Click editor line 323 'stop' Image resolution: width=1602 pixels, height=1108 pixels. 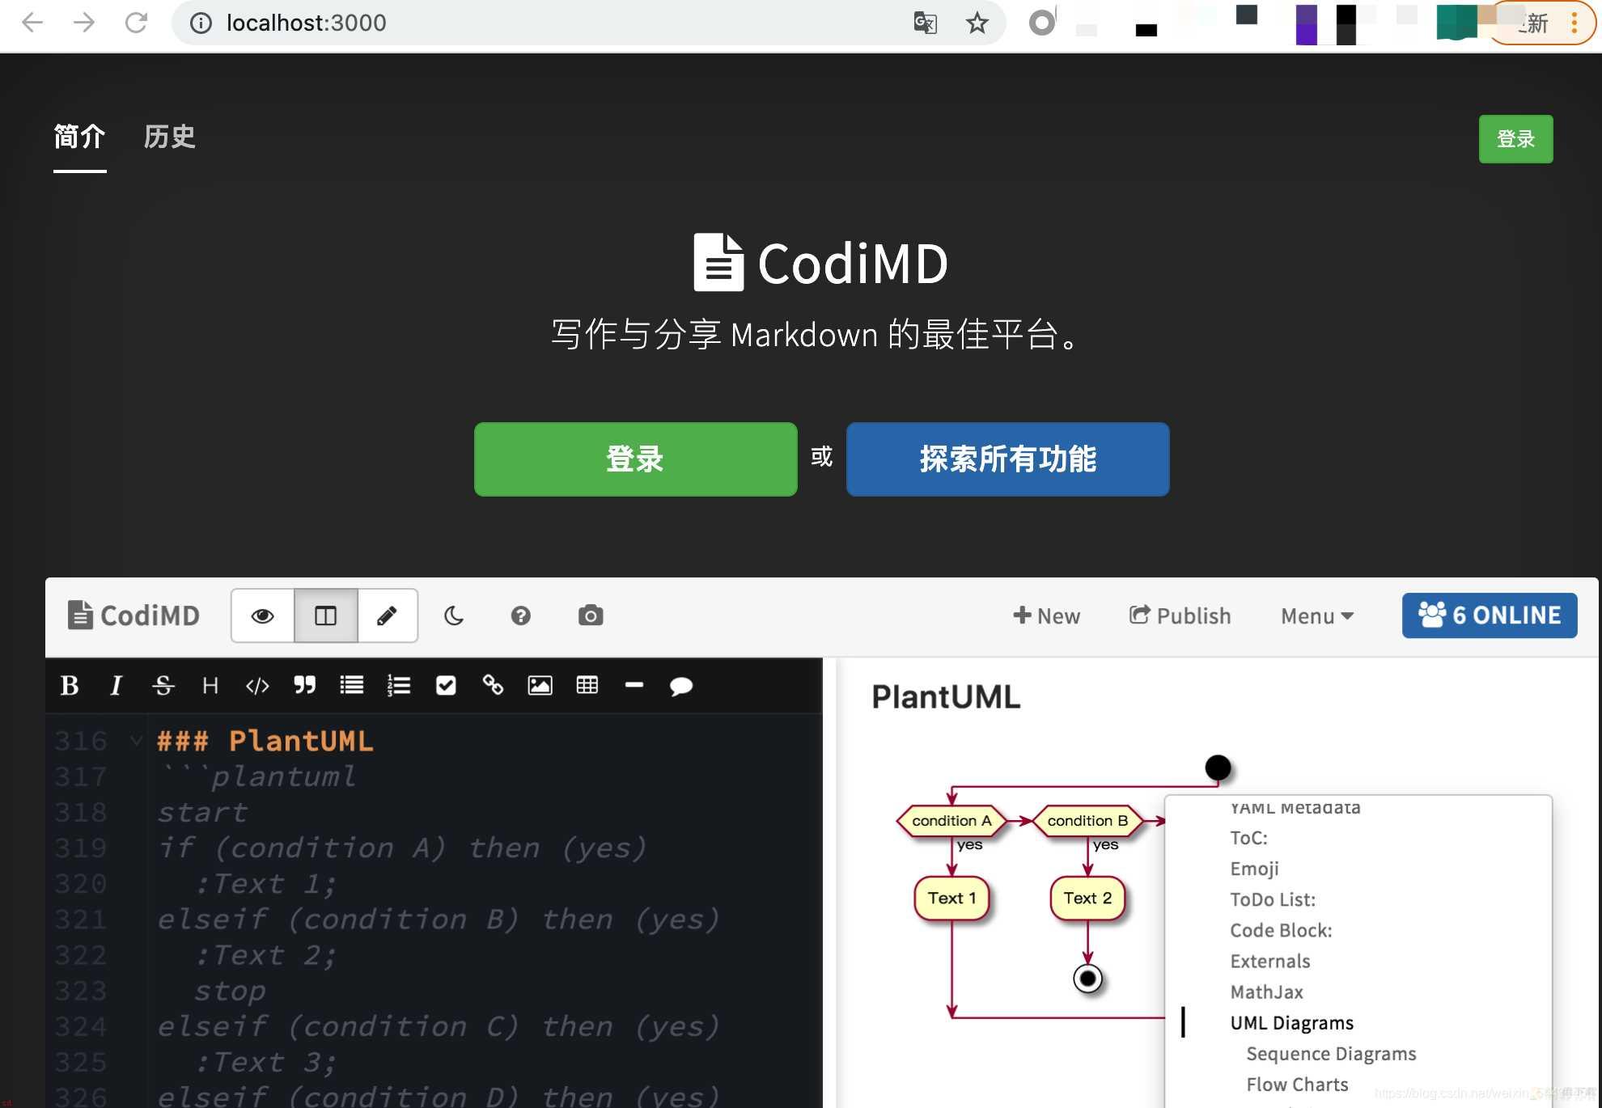(x=230, y=990)
